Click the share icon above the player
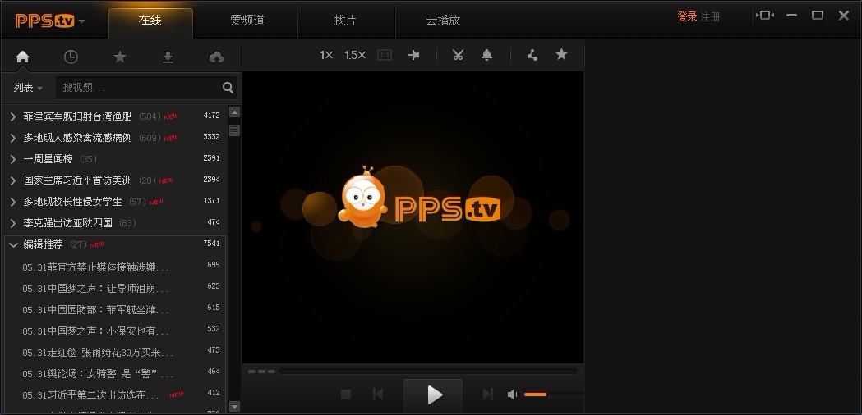The image size is (862, 415). (x=532, y=55)
